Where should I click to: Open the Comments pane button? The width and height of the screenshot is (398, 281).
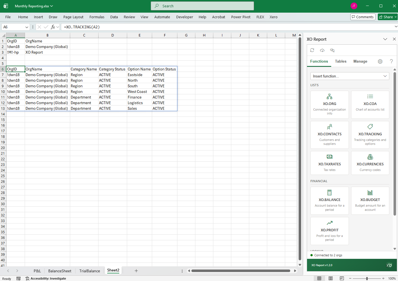pyautogui.click(x=363, y=17)
